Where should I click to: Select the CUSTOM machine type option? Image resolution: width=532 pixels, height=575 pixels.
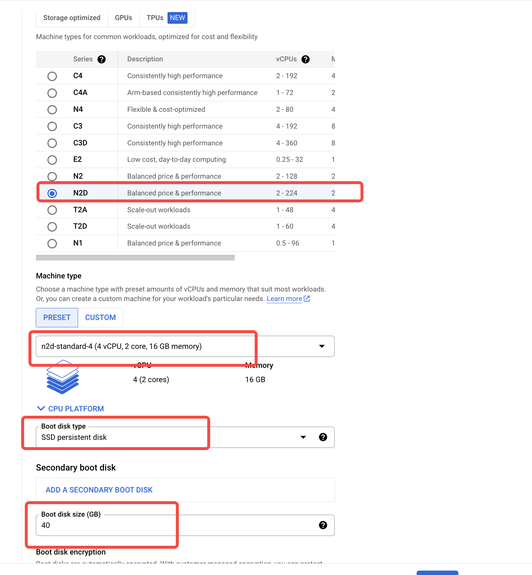click(100, 317)
